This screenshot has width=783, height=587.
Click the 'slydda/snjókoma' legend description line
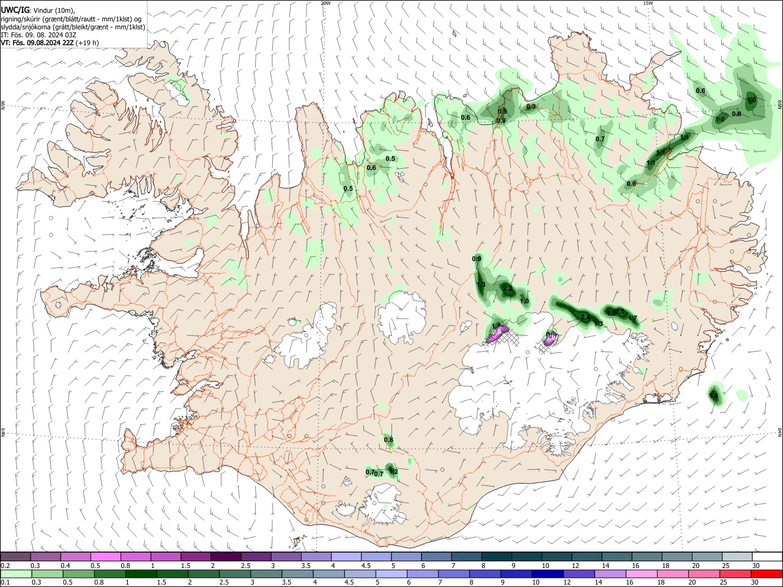pyautogui.click(x=73, y=27)
